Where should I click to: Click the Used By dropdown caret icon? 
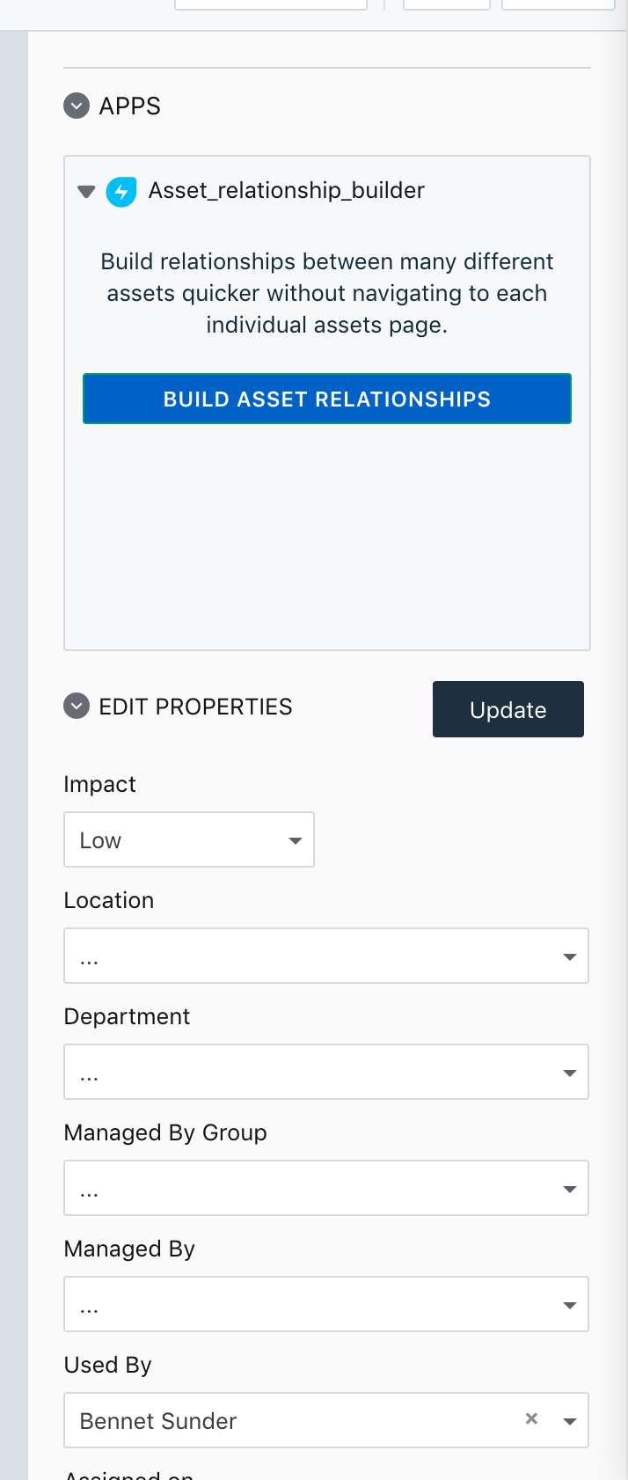570,1420
